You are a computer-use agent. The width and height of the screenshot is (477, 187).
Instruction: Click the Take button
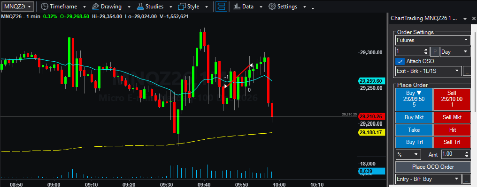[414, 129]
